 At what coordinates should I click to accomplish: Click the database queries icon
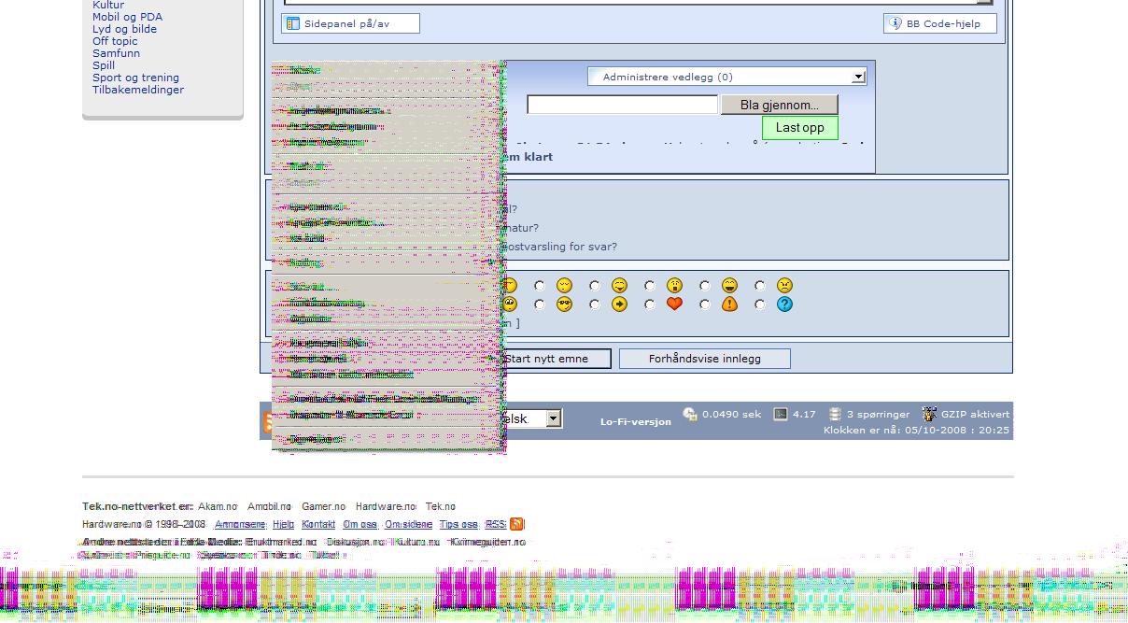tap(835, 414)
